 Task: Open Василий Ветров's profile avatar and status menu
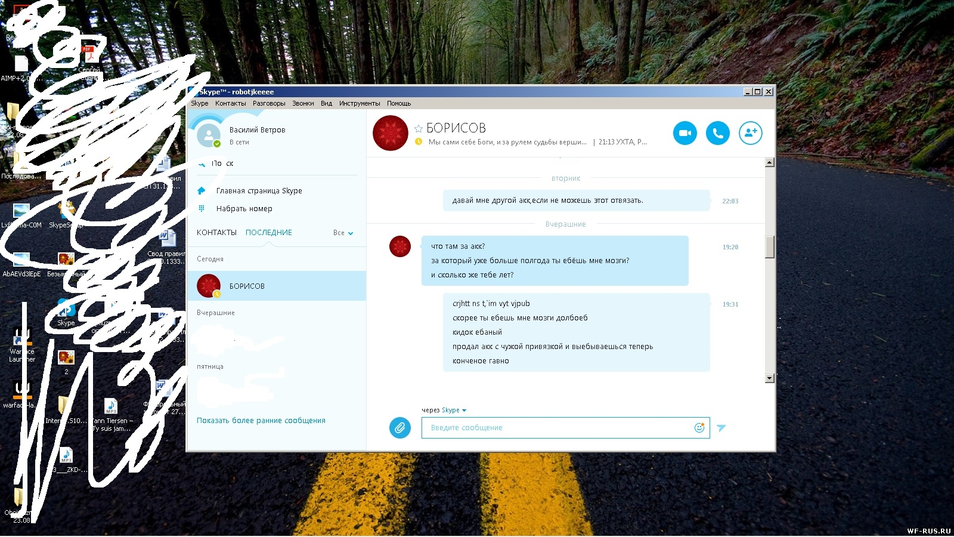click(209, 135)
